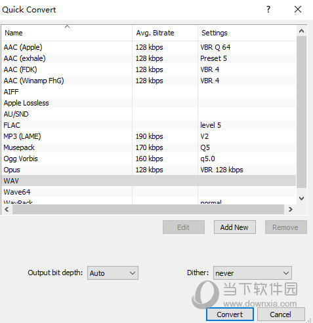Click the Add New button
Image resolution: width=313 pixels, height=323 pixels.
coord(235,227)
